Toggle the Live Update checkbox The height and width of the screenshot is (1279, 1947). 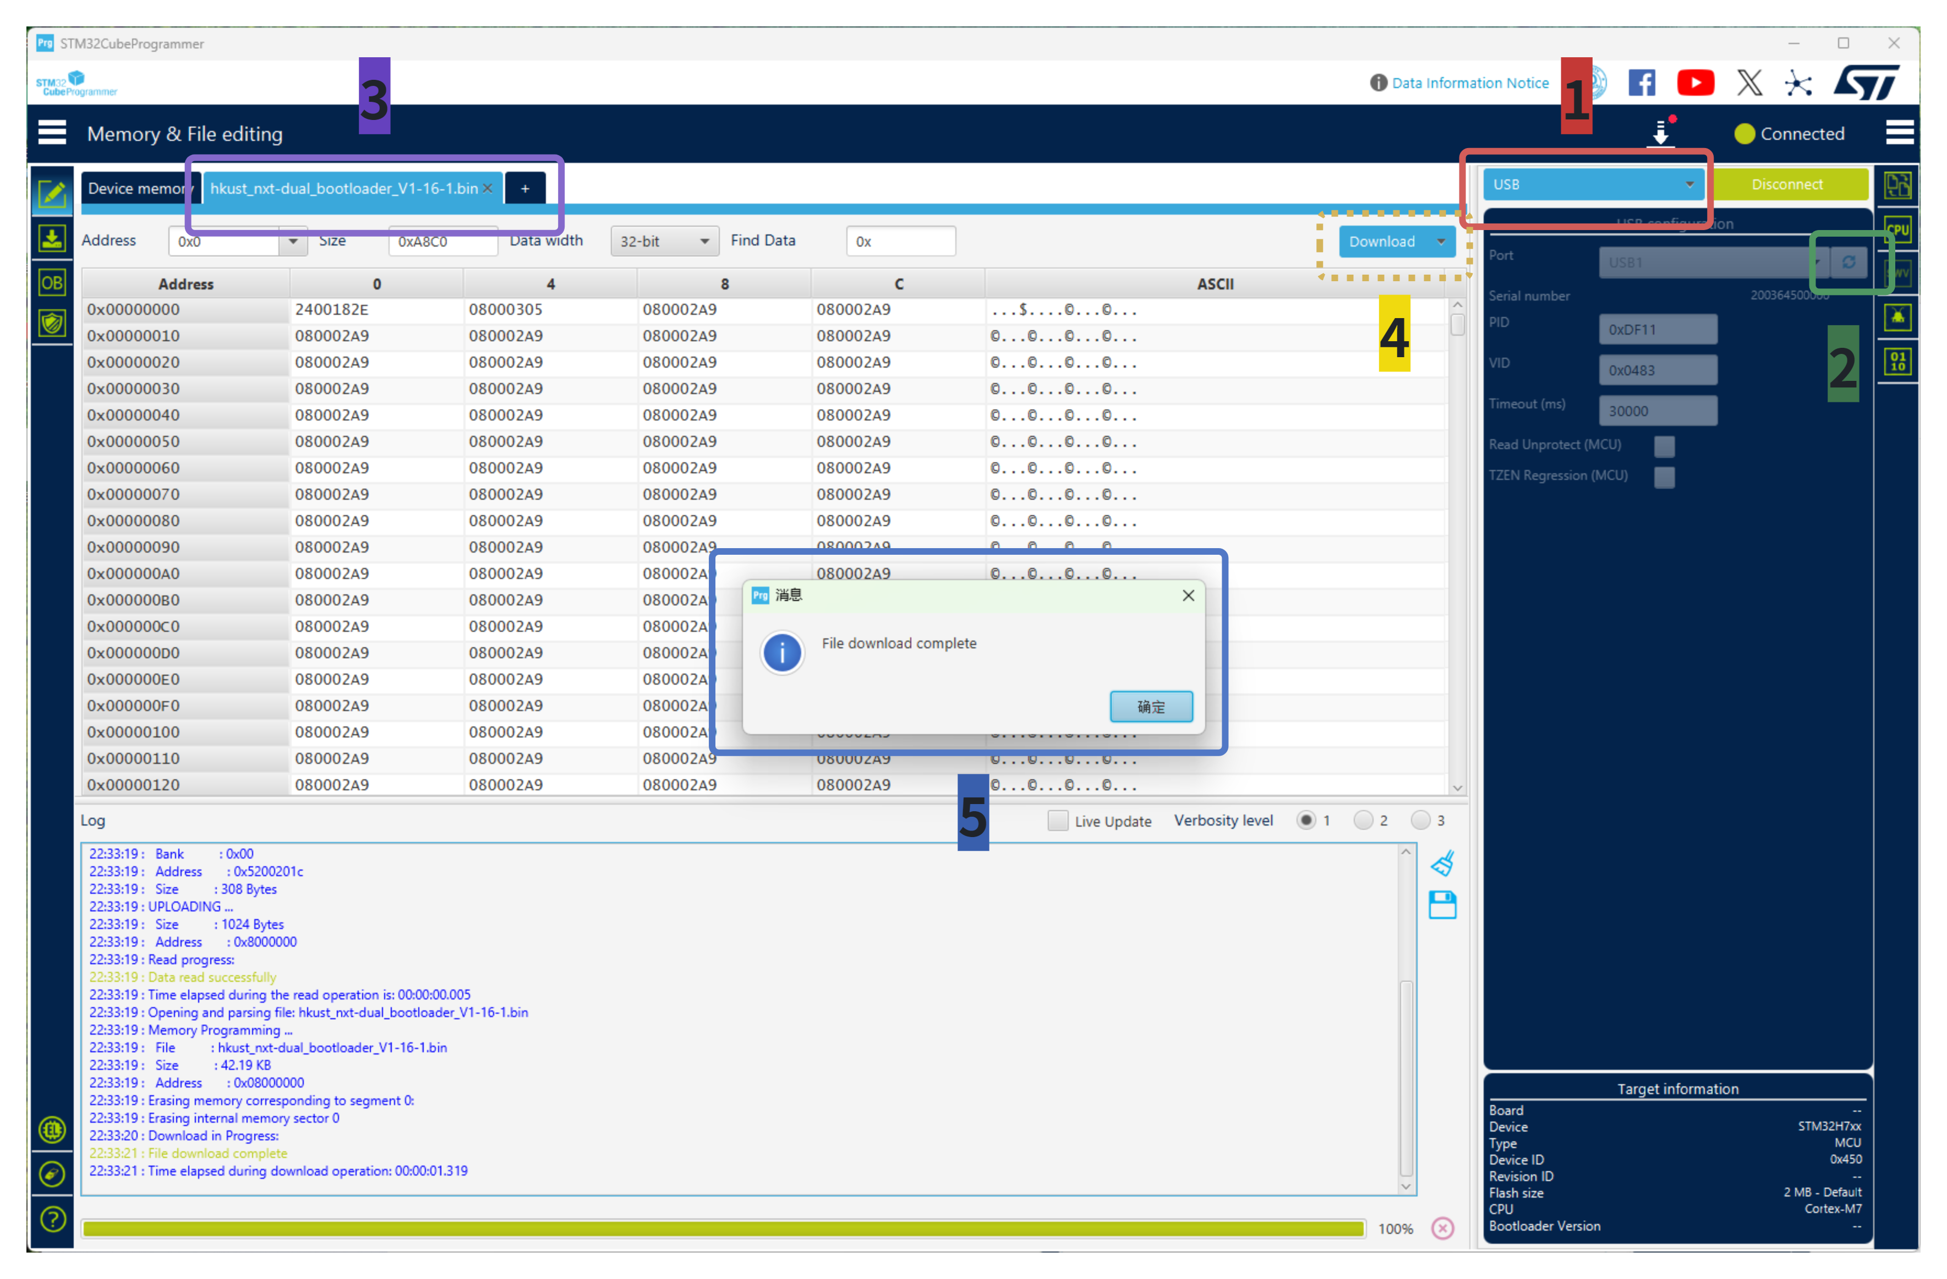[1058, 820]
